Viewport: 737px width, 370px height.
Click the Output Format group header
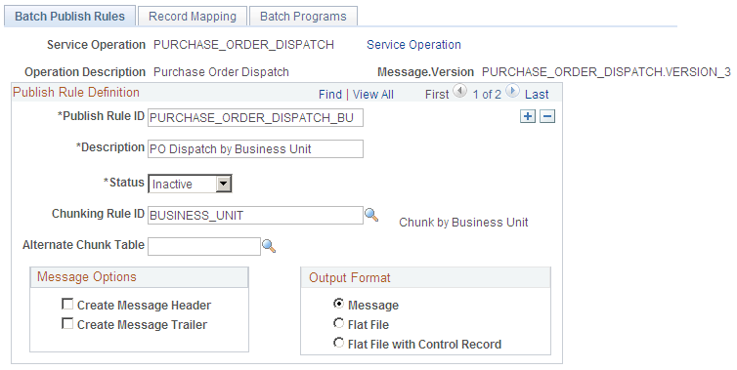(x=425, y=277)
